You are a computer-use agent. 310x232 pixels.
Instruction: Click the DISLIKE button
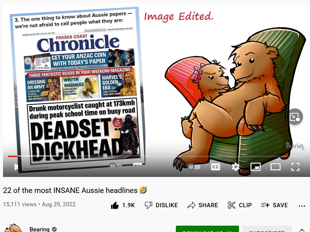(161, 205)
